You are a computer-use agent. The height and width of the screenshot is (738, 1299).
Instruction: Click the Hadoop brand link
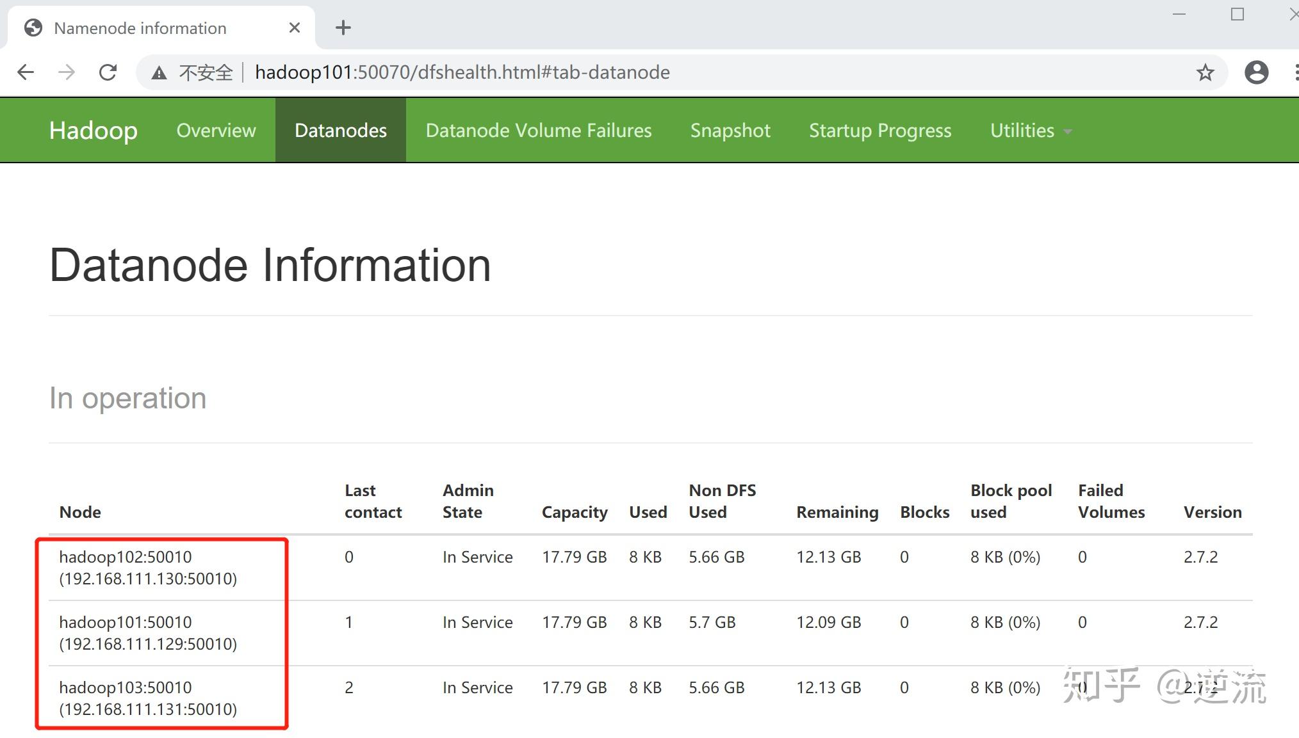pyautogui.click(x=94, y=131)
